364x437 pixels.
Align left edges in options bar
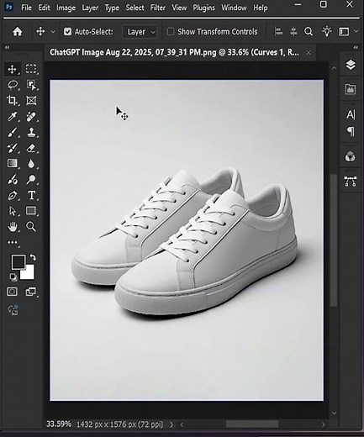tap(278, 31)
